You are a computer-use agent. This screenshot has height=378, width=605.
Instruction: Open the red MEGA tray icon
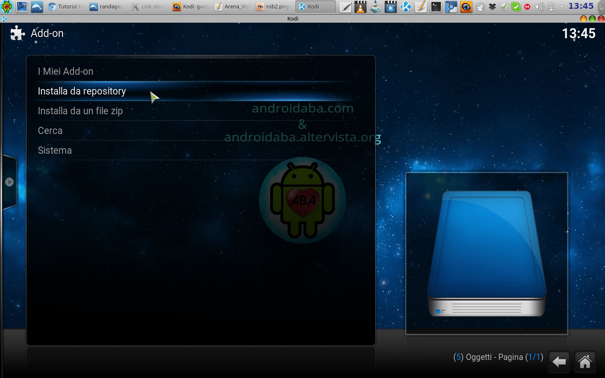point(527,7)
